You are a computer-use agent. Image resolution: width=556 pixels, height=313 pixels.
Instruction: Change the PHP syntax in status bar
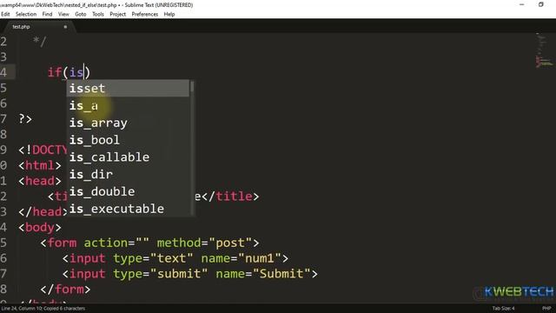point(546,308)
